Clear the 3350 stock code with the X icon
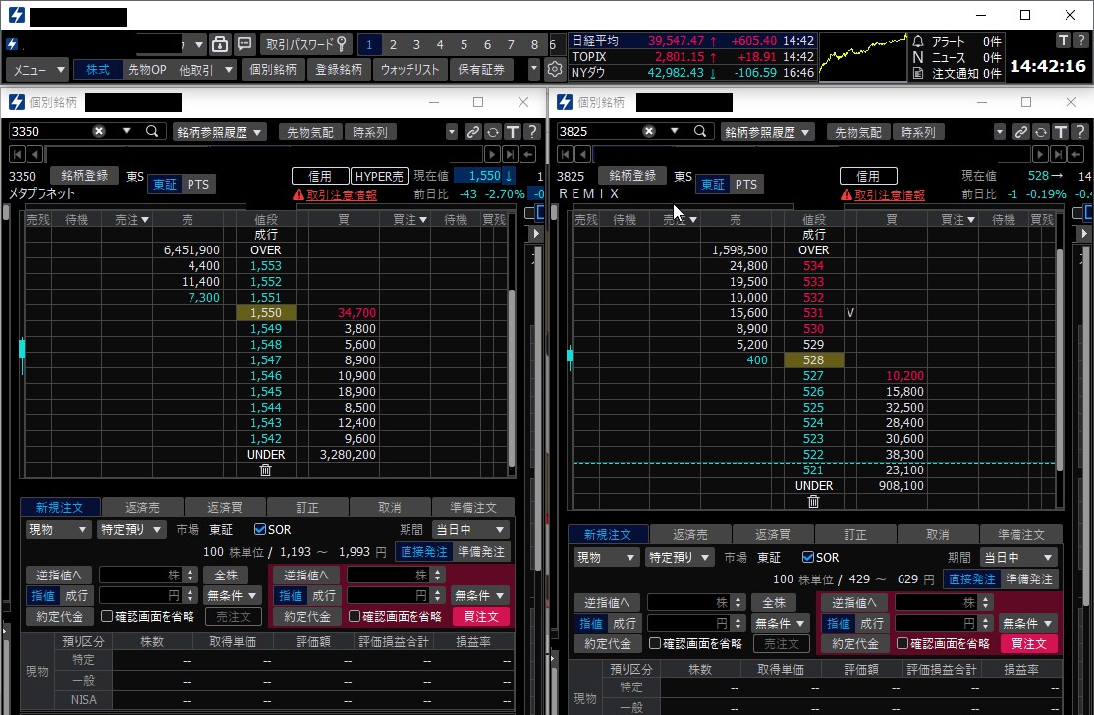This screenshot has height=715, width=1094. [99, 132]
